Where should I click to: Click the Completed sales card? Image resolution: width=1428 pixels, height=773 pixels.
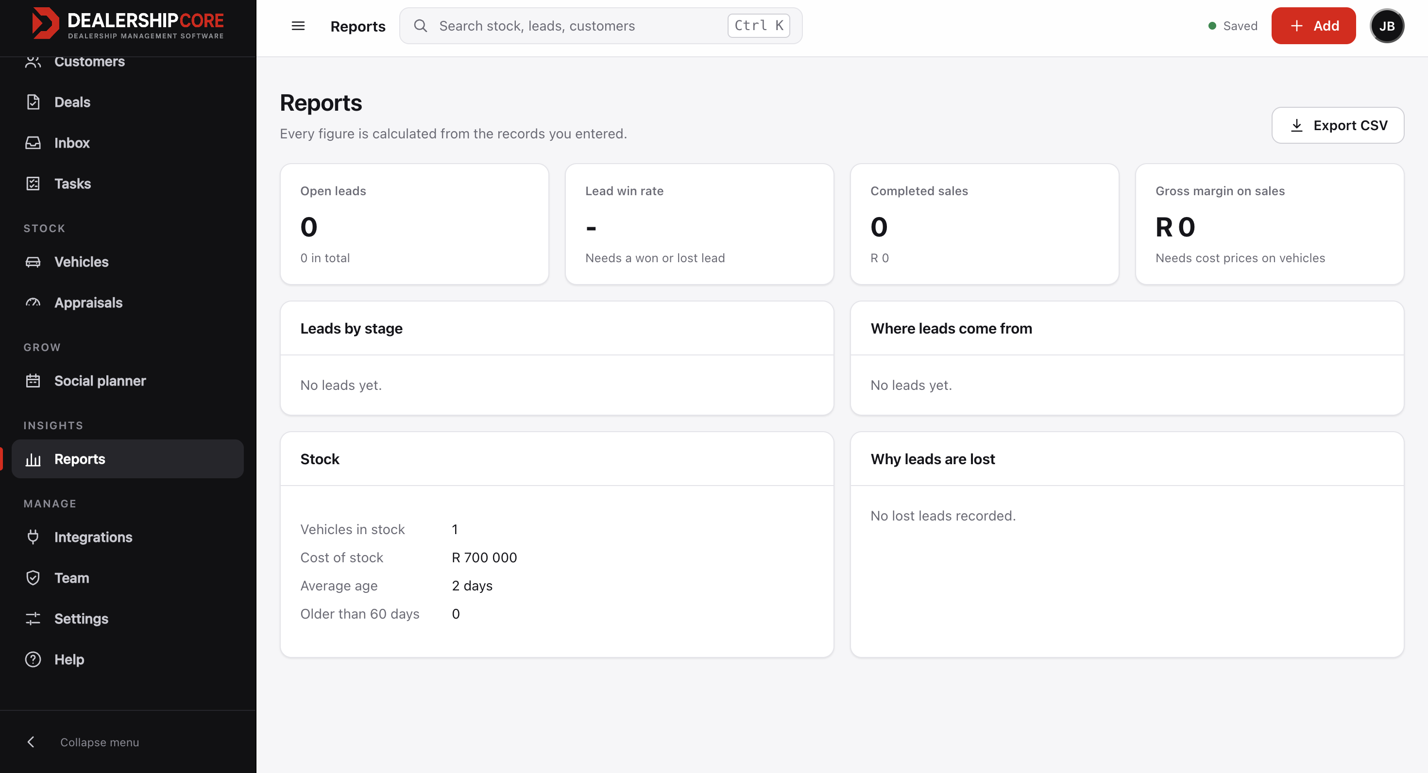pos(985,224)
